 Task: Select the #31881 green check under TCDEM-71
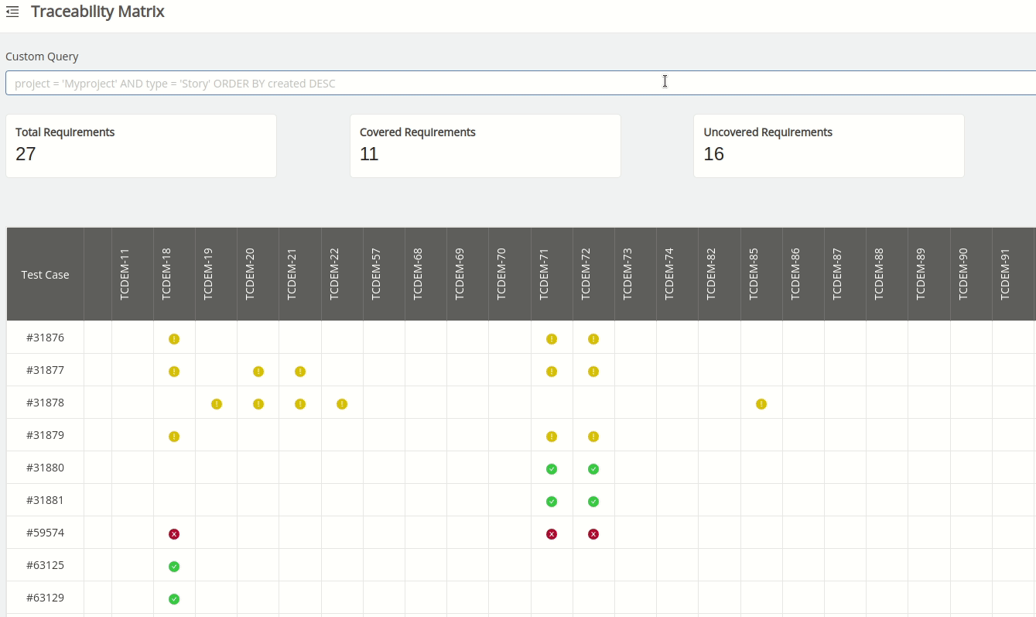pos(552,502)
